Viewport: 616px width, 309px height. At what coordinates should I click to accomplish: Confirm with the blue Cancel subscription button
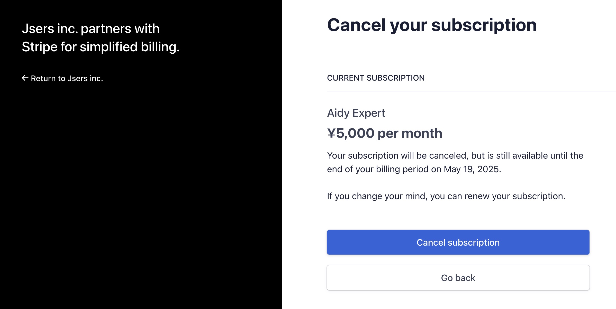coord(458,242)
